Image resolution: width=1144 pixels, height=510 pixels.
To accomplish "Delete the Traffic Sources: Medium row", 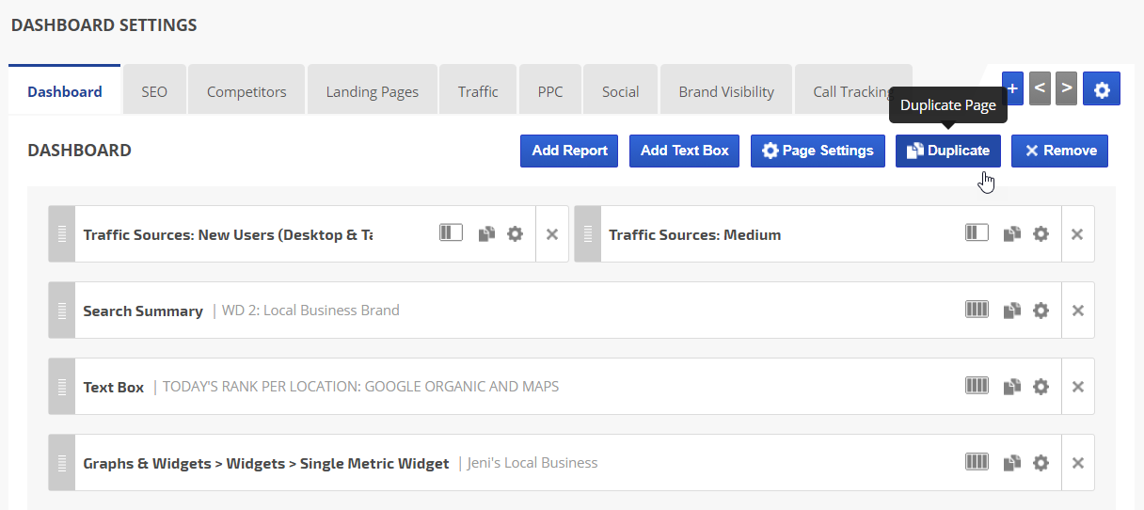I will (x=1078, y=234).
